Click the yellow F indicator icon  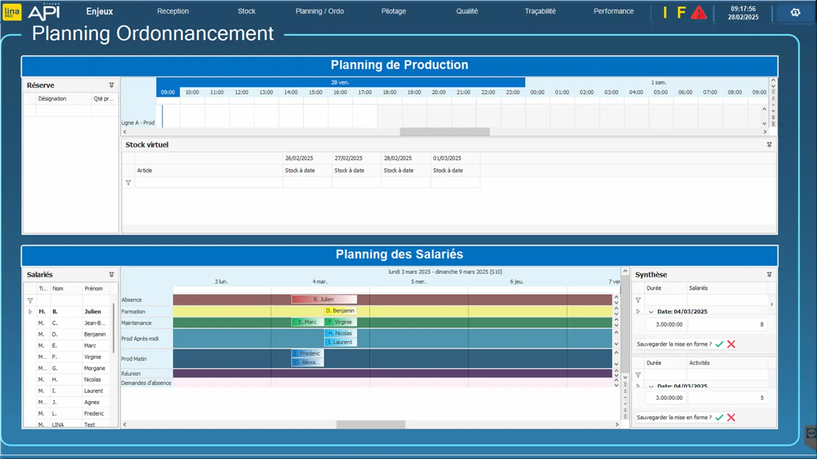click(x=681, y=12)
